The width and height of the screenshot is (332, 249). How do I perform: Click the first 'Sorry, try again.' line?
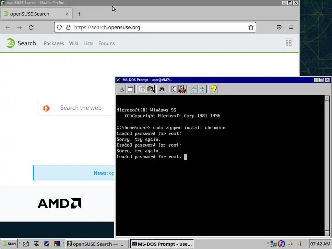(x=138, y=139)
